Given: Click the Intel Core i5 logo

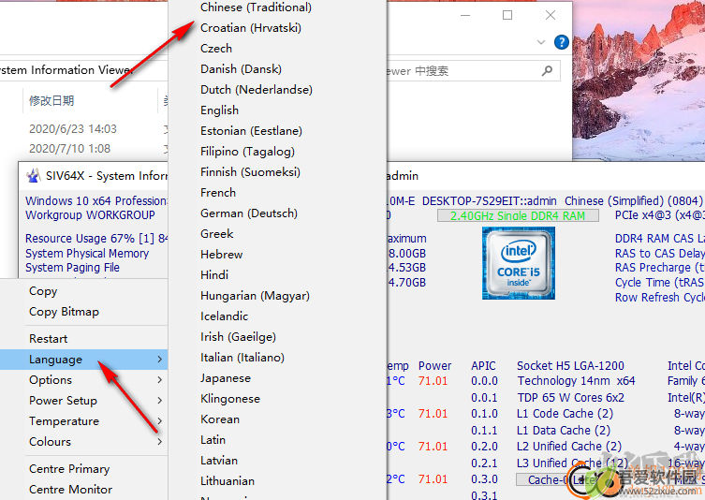Looking at the screenshot, I should 519,263.
